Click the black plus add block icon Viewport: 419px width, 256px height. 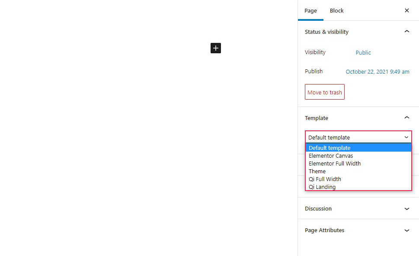tap(216, 48)
